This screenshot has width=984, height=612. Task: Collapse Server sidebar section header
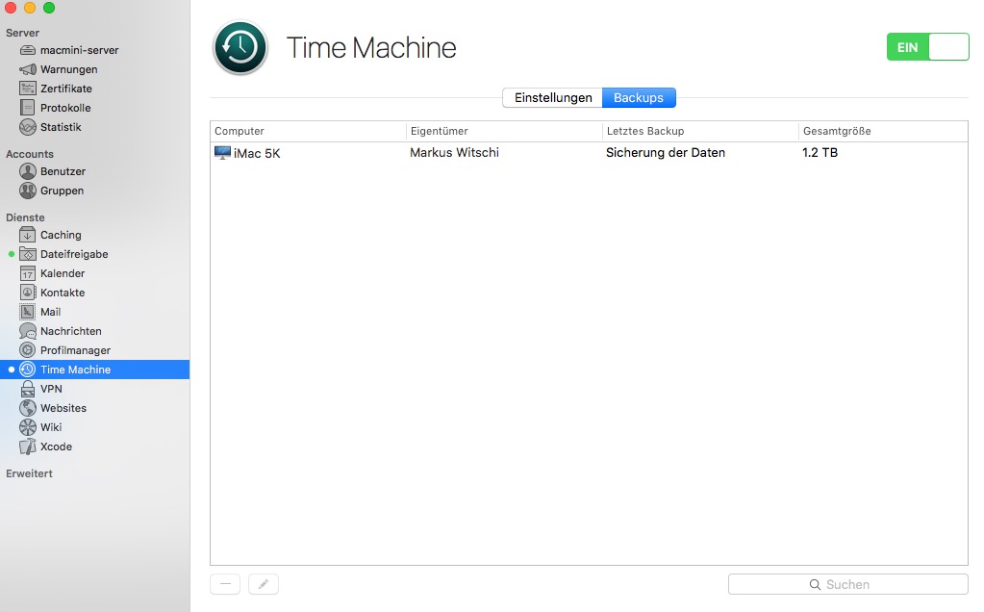pos(22,33)
